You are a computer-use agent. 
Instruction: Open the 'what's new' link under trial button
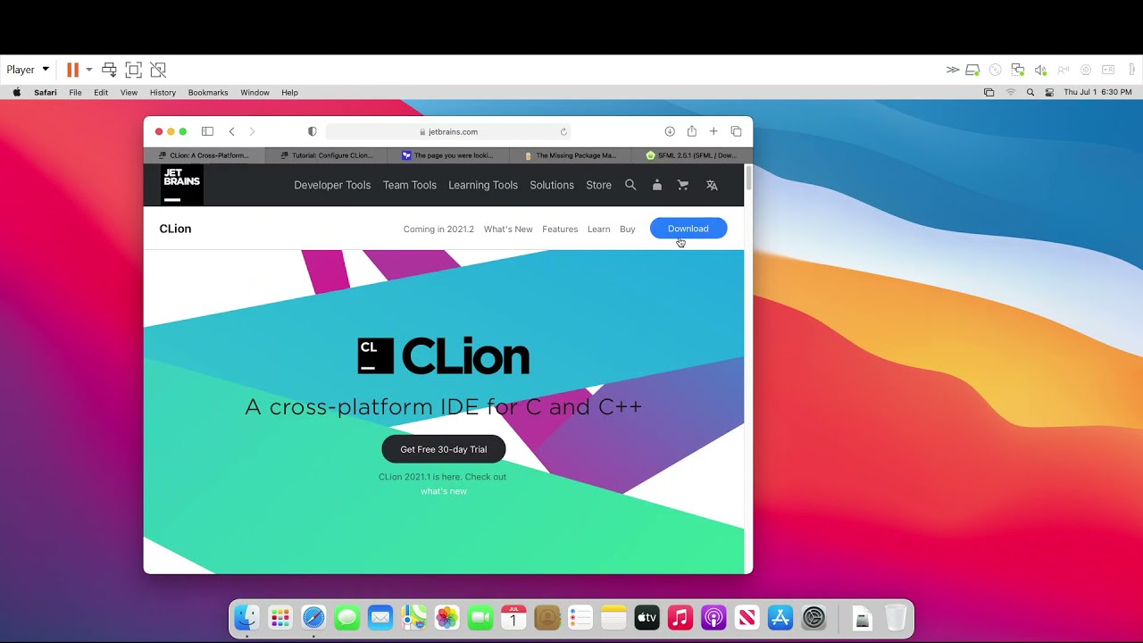(x=444, y=491)
